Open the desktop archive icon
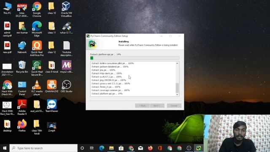This screenshot has width=270, height=152. (x=7, y=126)
